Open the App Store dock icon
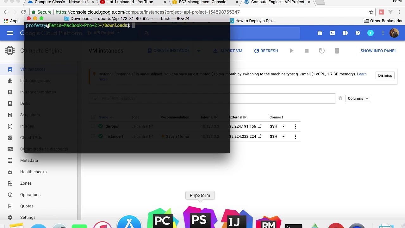Screen dimensions: 405x228 tap(129, 222)
